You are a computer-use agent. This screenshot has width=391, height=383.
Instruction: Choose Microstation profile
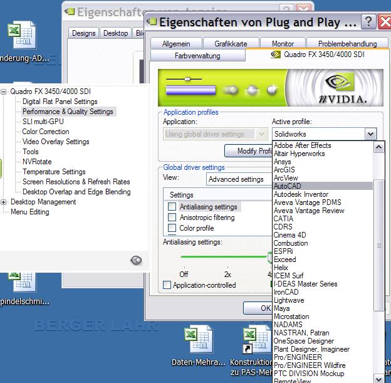coord(323,317)
